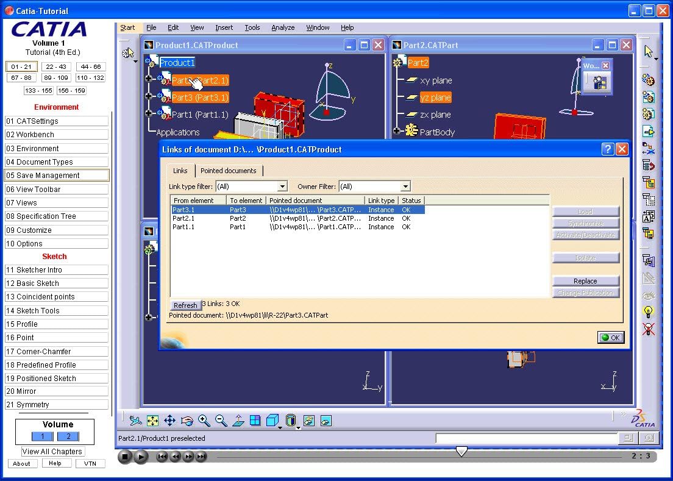Open the Owner Filter dropdown
The width and height of the screenshot is (673, 481).
pyautogui.click(x=405, y=187)
